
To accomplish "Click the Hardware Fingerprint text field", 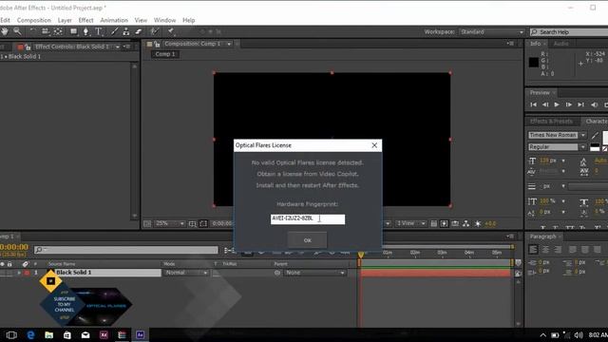I will [x=308, y=219].
